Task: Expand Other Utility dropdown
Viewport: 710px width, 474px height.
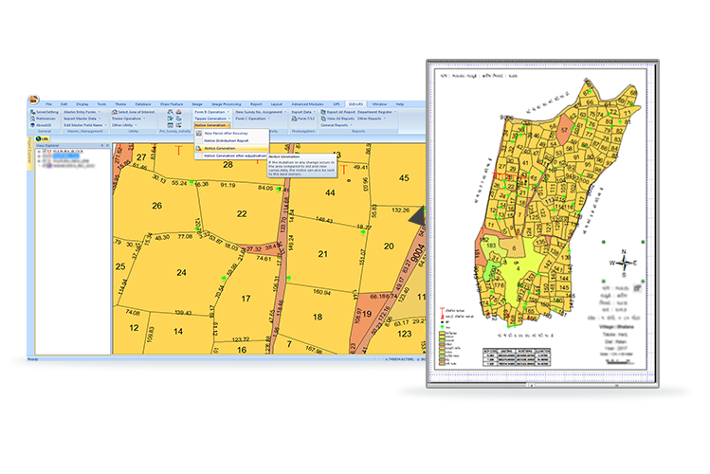Action: 124,125
